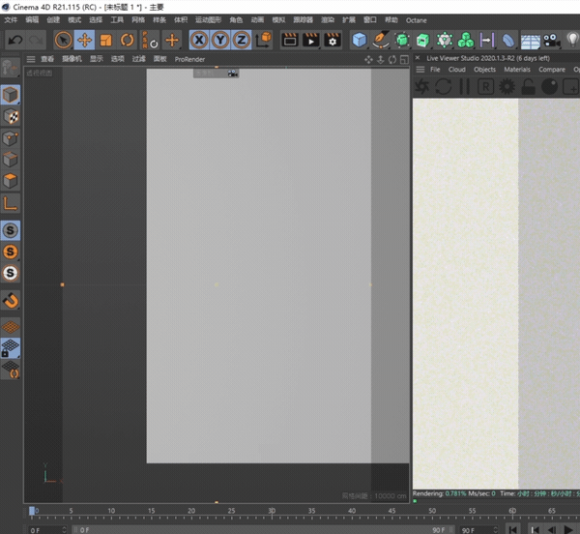Click timeline frame 45 marker

[x=391, y=511]
